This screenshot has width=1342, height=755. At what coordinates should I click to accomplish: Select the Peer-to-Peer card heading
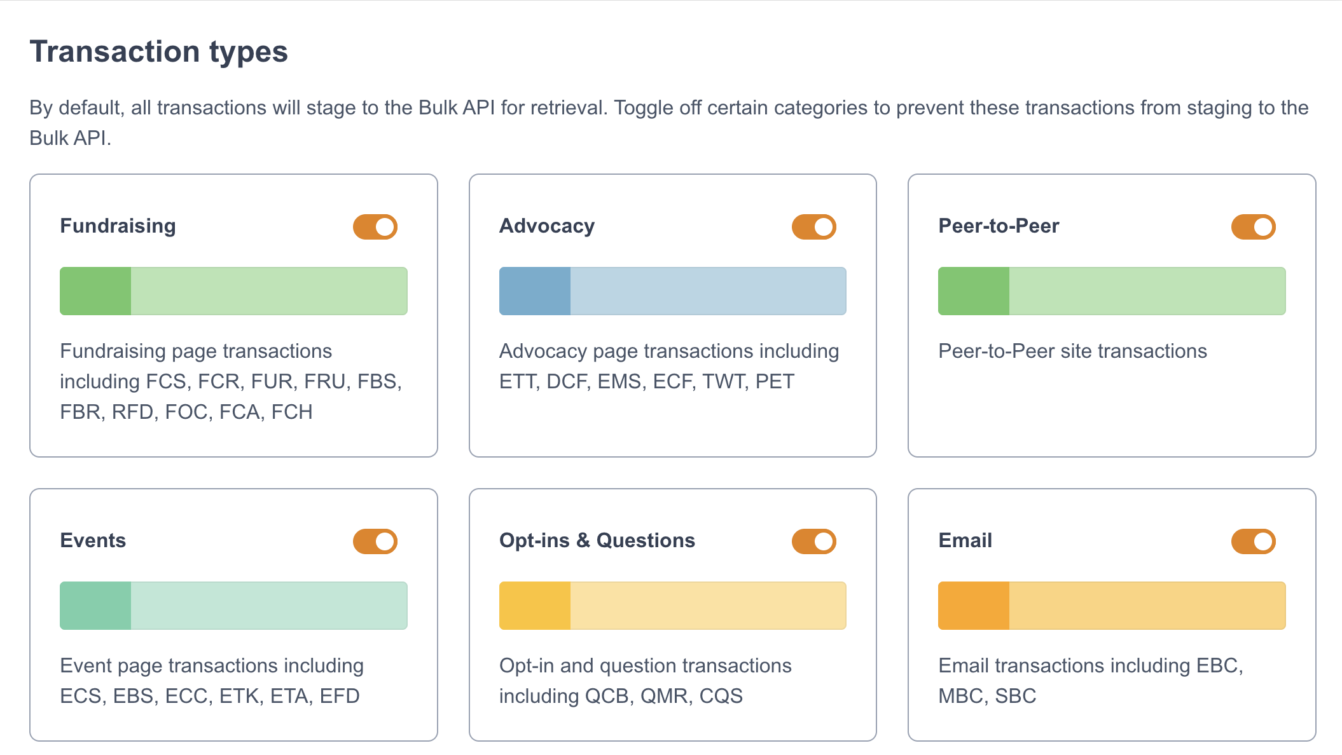click(x=999, y=226)
